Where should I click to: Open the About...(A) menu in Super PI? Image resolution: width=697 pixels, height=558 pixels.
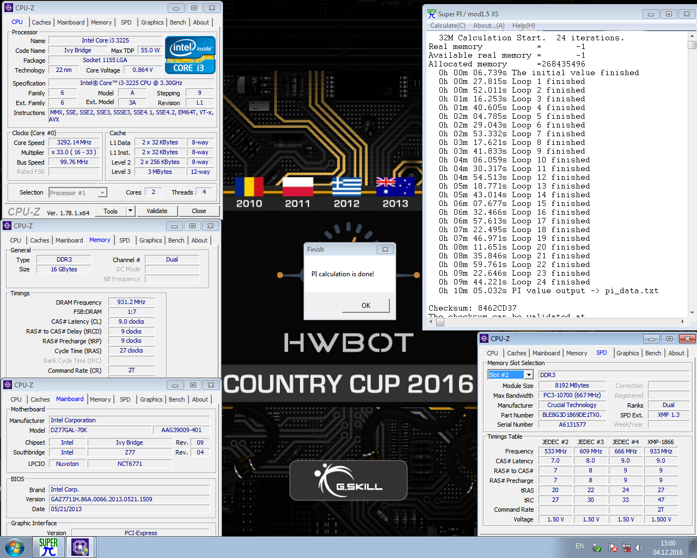point(488,26)
